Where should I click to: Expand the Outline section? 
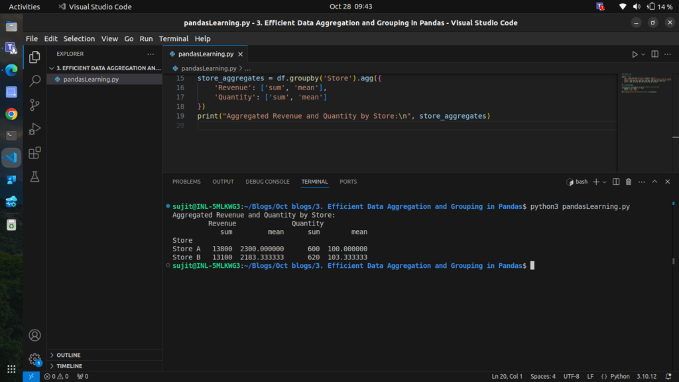pos(68,355)
